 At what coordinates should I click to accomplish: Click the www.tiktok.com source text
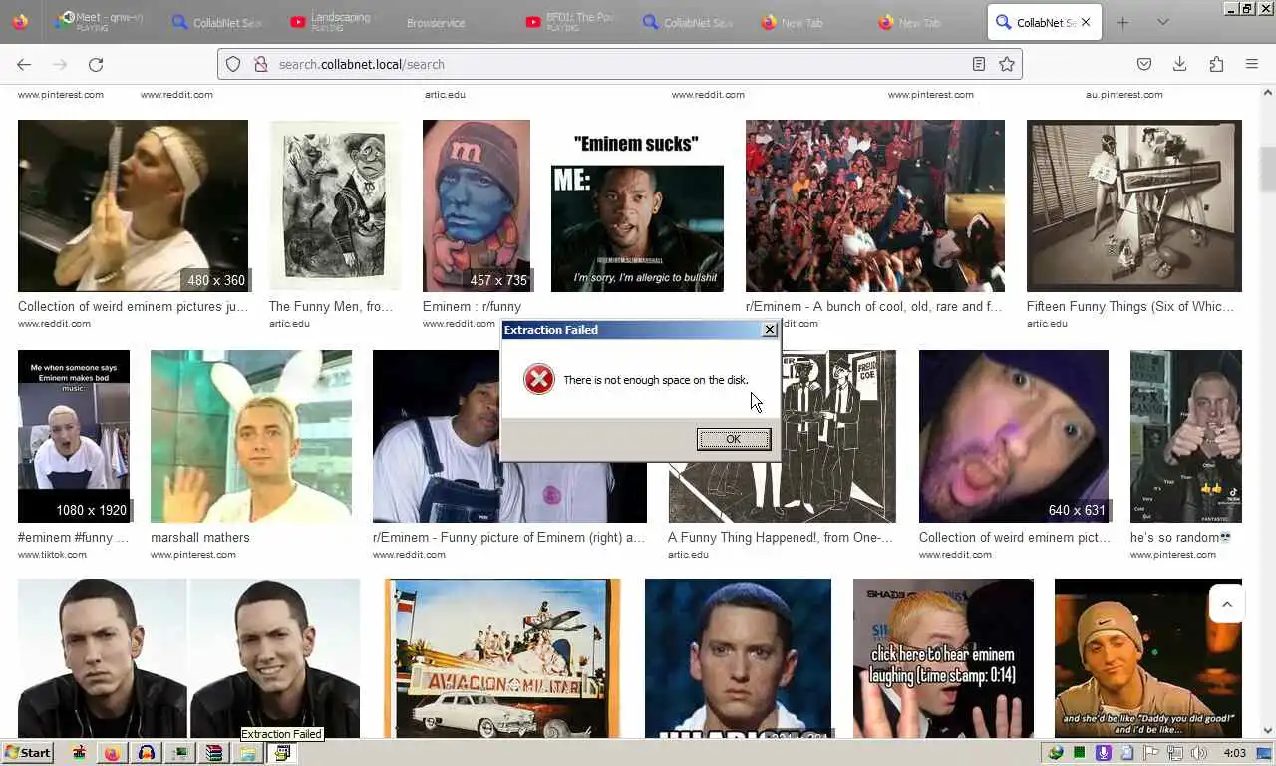click(52, 555)
